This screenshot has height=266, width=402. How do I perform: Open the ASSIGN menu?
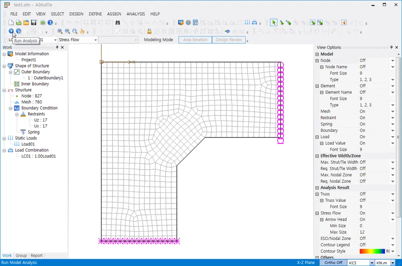[114, 14]
